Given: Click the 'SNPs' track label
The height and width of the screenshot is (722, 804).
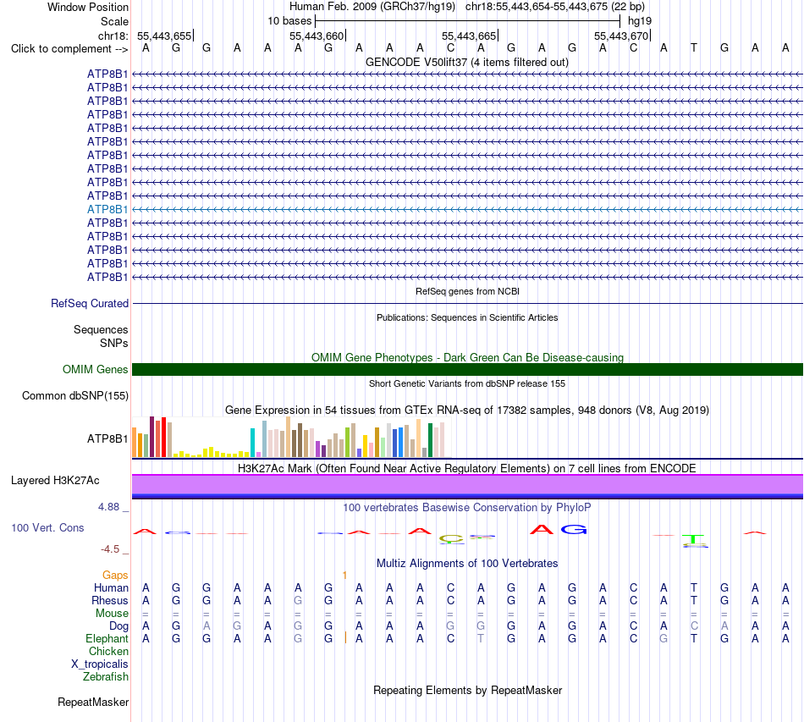Looking at the screenshot, I should click(x=114, y=343).
